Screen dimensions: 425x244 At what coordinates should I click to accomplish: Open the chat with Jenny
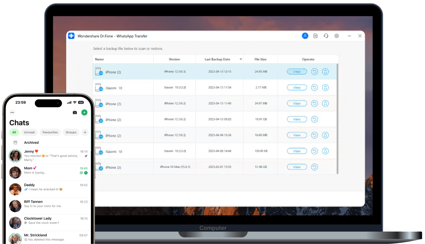tap(49, 156)
